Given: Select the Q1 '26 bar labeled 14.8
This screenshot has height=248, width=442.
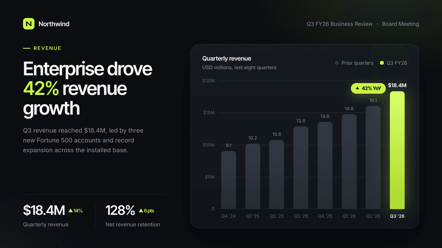Looking at the screenshot, I should 349,162.
